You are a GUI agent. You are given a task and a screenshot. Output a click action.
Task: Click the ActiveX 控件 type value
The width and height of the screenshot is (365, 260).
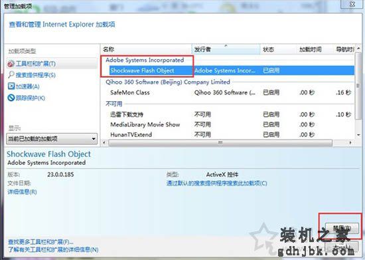click(x=222, y=174)
